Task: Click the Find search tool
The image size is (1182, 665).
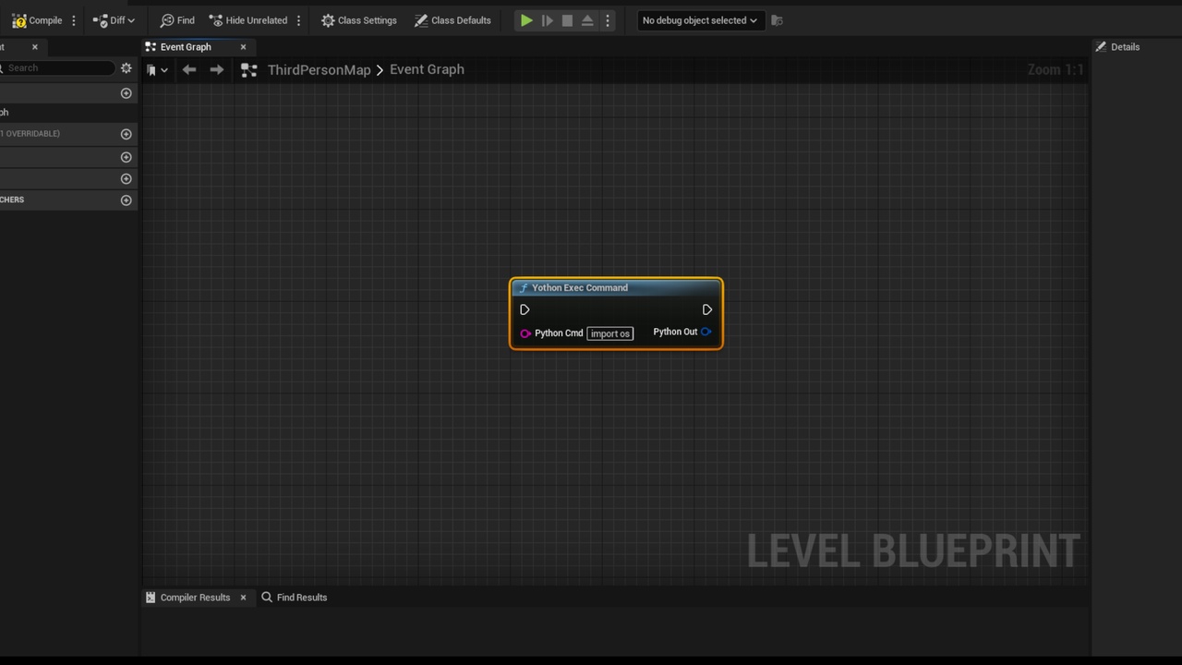Action: (176, 20)
